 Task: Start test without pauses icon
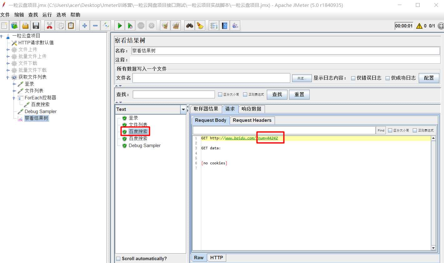tap(130, 26)
